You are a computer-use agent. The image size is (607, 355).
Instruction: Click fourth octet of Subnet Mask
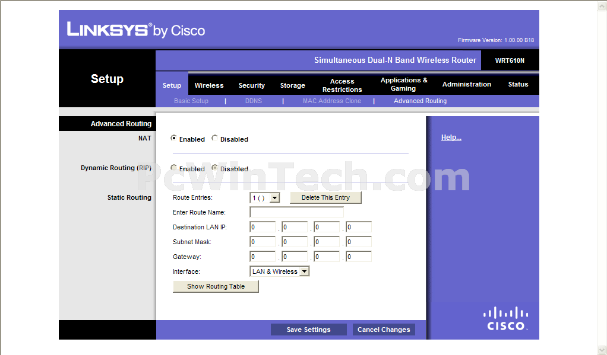(359, 242)
